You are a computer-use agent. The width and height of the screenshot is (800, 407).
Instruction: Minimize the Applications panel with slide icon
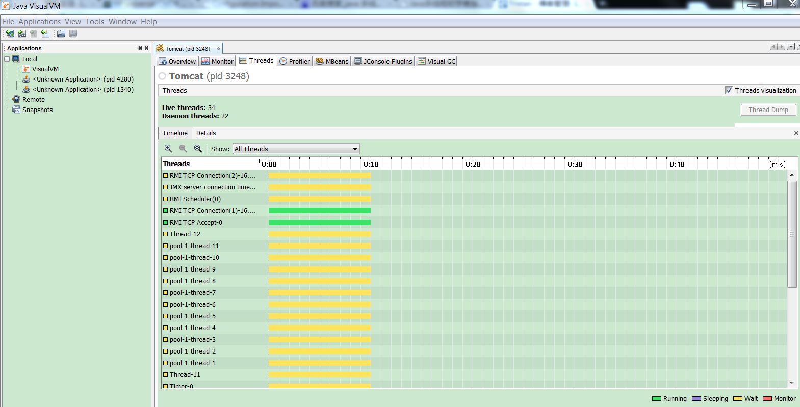point(139,48)
